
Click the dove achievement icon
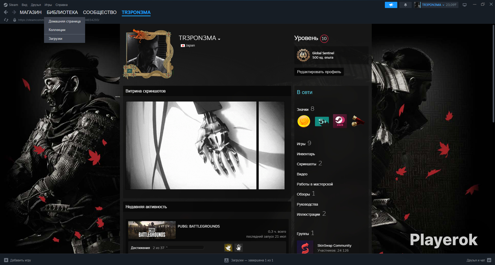(228, 248)
